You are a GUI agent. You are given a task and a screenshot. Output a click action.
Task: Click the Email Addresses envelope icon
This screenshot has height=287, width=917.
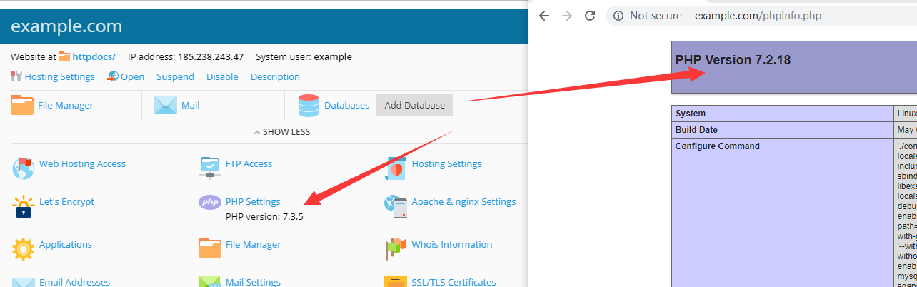tap(24, 283)
